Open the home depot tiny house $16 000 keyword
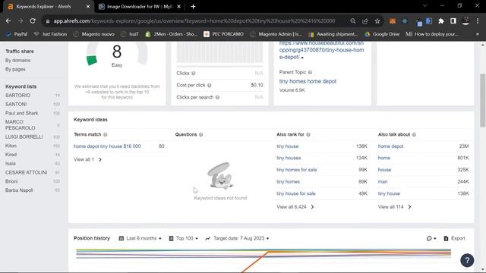Image resolution: width=486 pixels, height=273 pixels. (x=107, y=146)
